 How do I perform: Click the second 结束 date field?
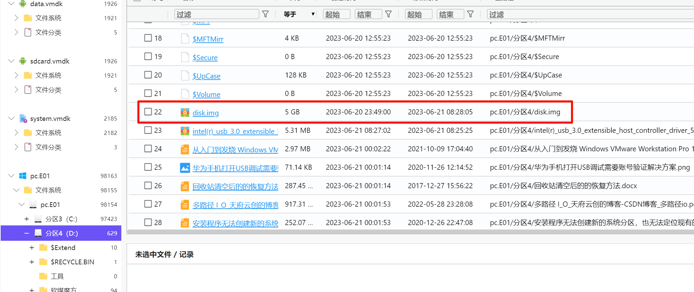pos(450,14)
